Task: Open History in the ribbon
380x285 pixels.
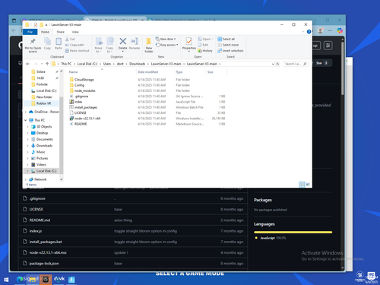Action: pyautogui.click(x=205, y=51)
